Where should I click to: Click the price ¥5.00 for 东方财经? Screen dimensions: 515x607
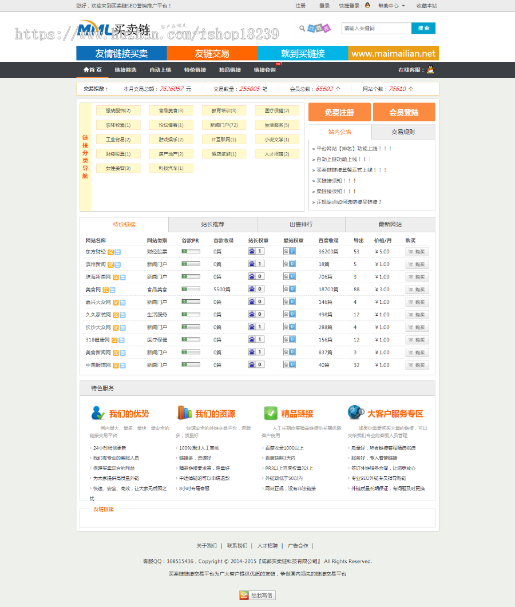(382, 252)
